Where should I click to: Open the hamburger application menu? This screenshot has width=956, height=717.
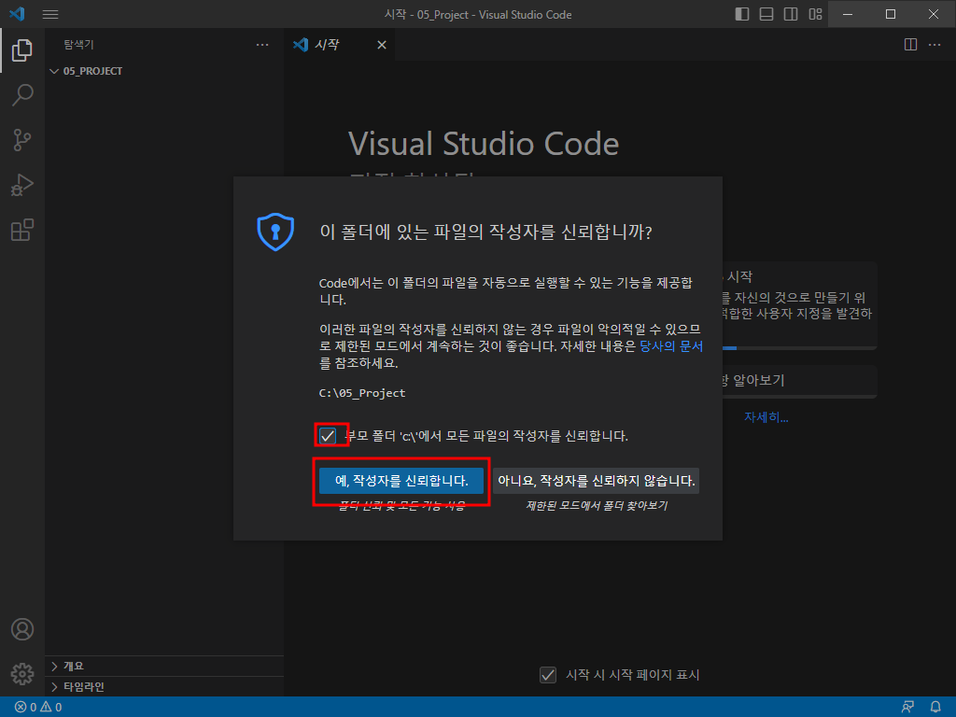point(50,14)
